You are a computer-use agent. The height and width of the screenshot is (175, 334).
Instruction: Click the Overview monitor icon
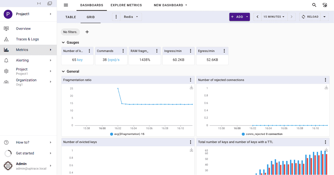point(6,28)
